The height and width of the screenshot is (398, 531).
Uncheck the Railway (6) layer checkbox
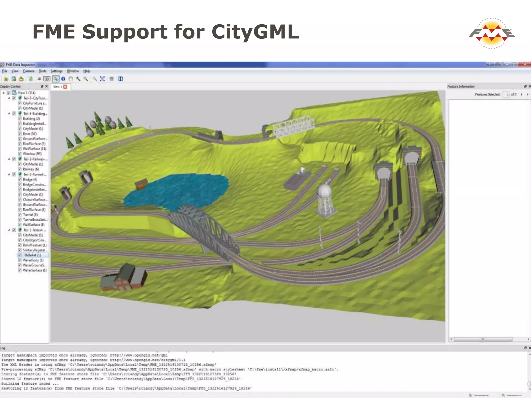tap(19, 169)
